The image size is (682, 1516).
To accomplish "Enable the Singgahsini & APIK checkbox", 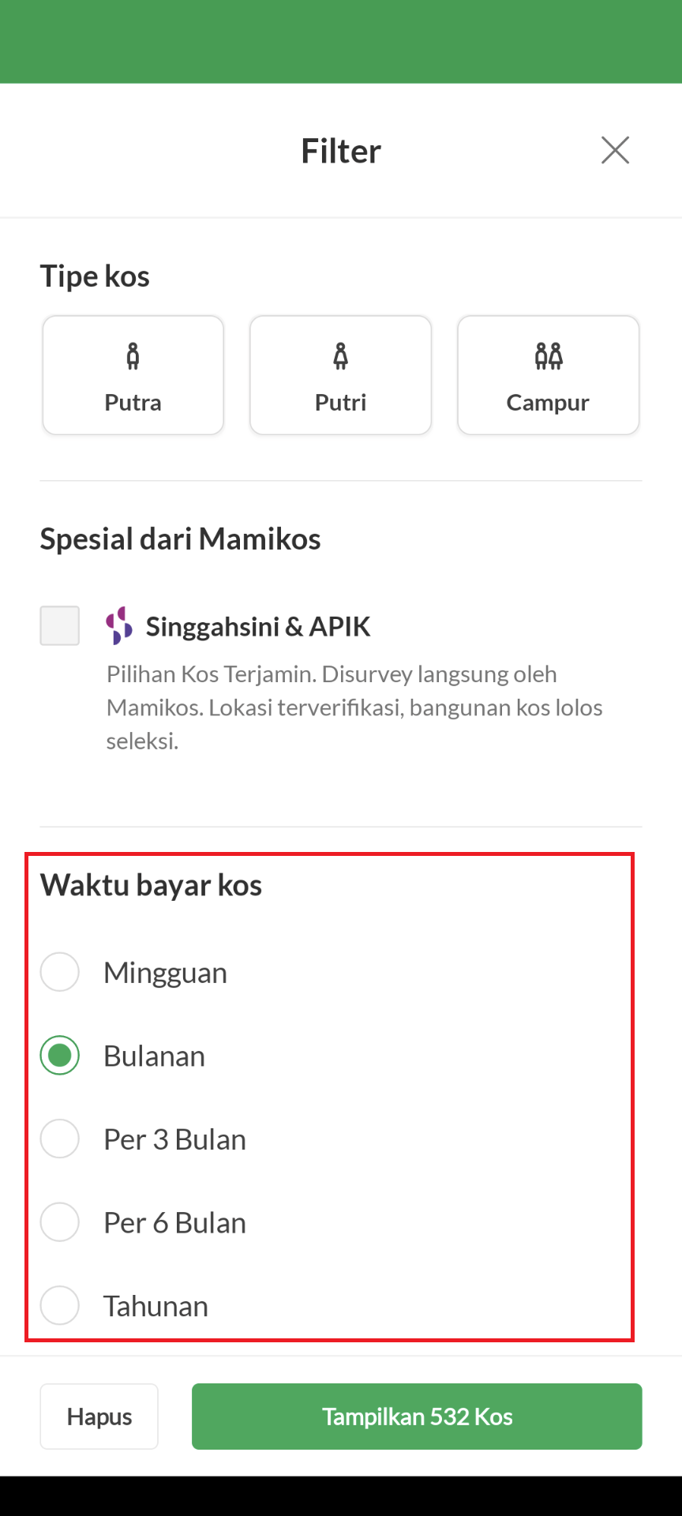I will pos(60,625).
